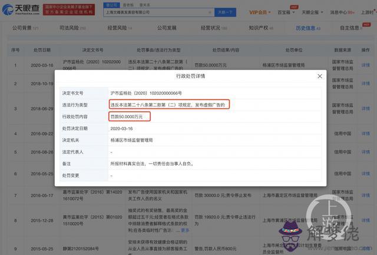This screenshot has width=377, height=255.
Task: Click the 决定书文号 label
Action: point(72,93)
